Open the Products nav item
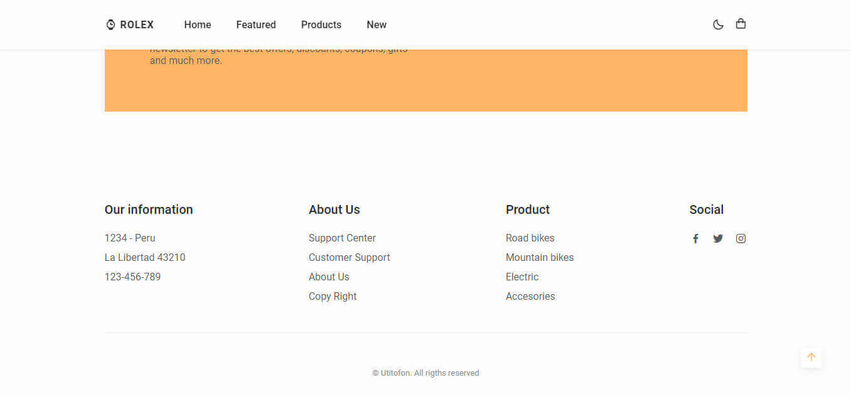The height and width of the screenshot is (397, 851). coord(321,24)
